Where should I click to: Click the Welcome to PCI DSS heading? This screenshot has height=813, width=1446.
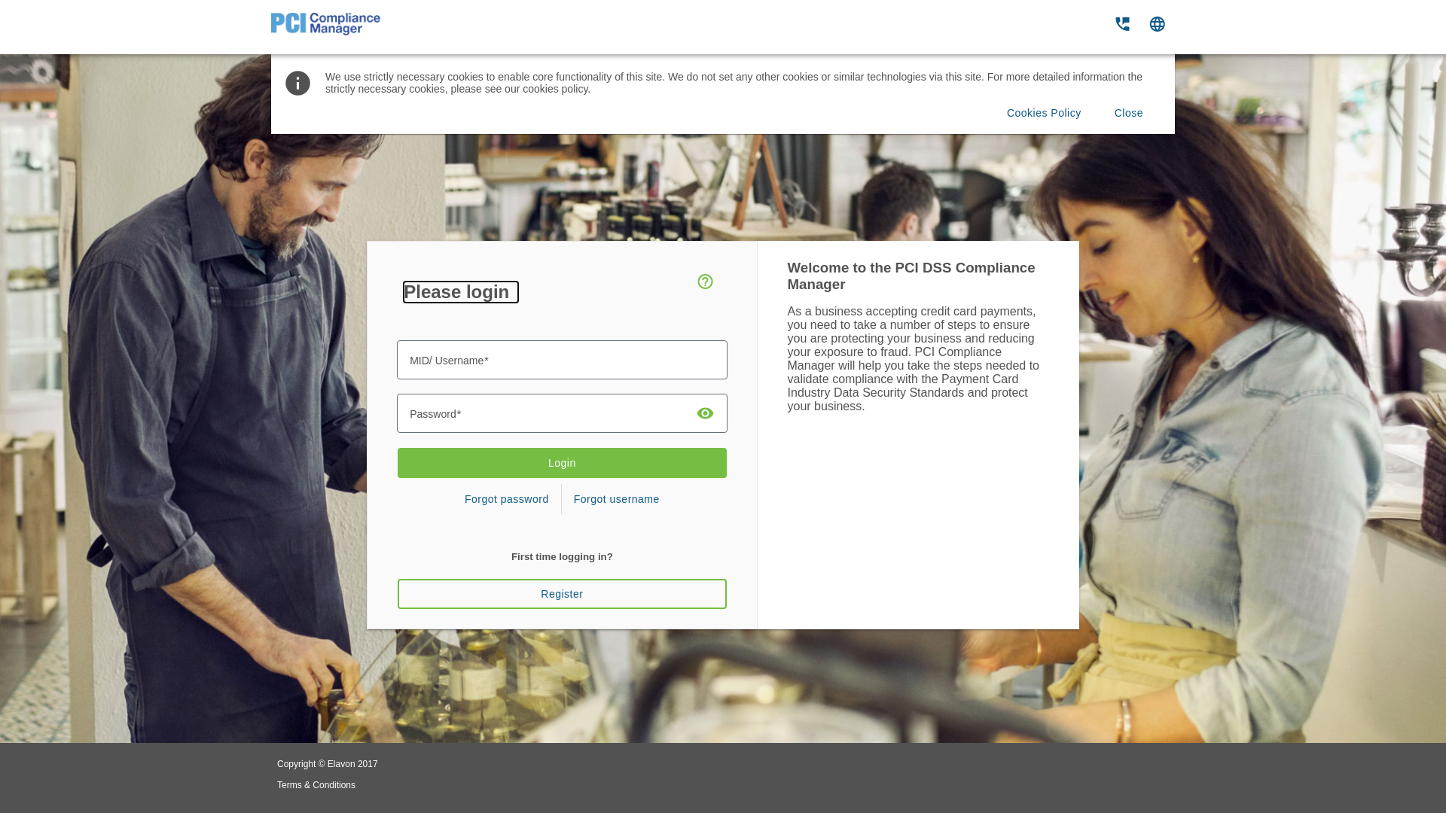911,276
